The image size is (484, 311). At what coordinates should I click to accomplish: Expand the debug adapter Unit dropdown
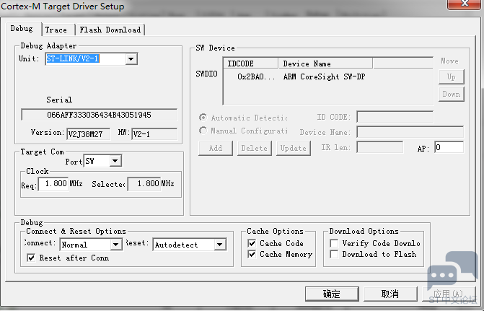(x=131, y=59)
